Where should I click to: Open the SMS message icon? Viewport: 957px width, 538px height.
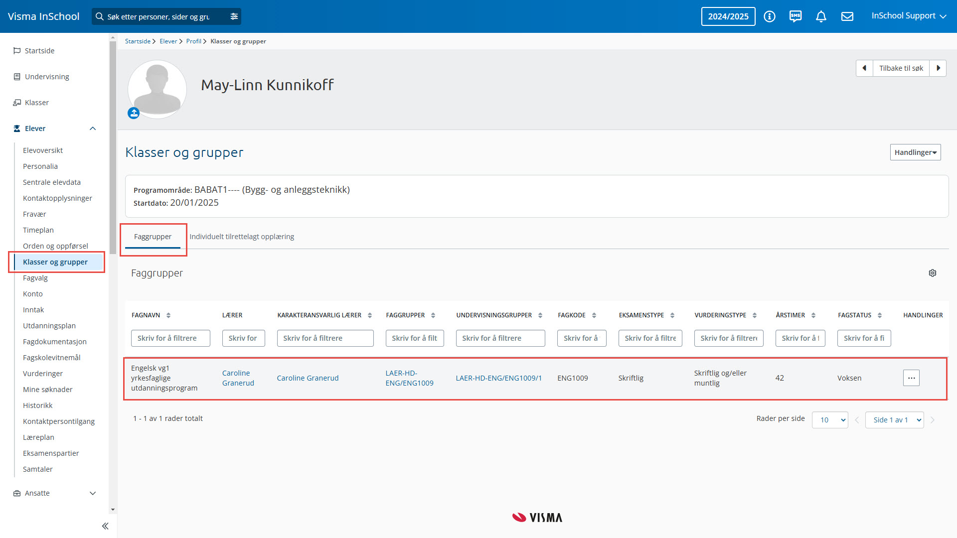[x=795, y=16]
